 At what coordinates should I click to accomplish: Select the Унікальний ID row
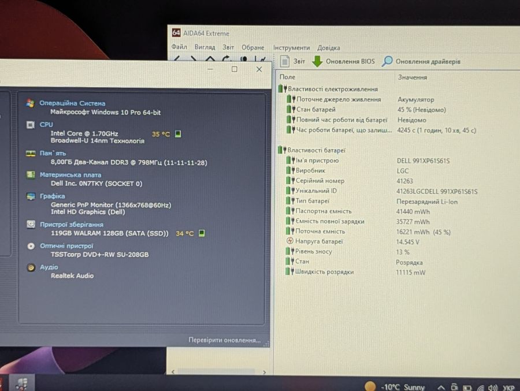381,191
